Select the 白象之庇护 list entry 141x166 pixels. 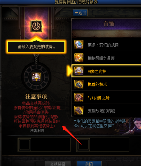[106, 71]
